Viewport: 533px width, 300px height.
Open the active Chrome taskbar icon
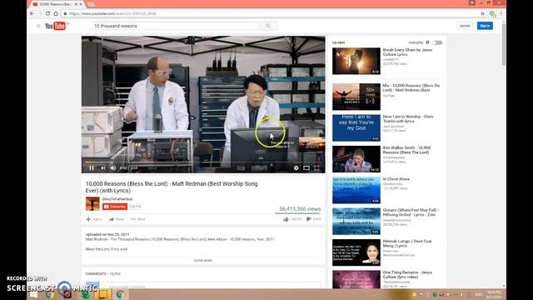click(120, 294)
